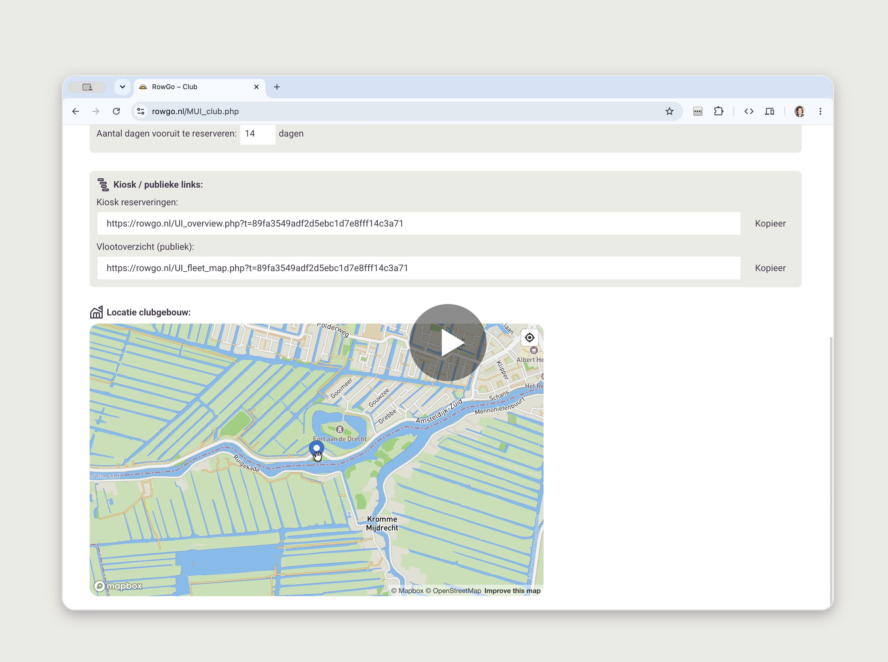Play the video overlay button
Screen dimensions: 888x662
pos(447,343)
